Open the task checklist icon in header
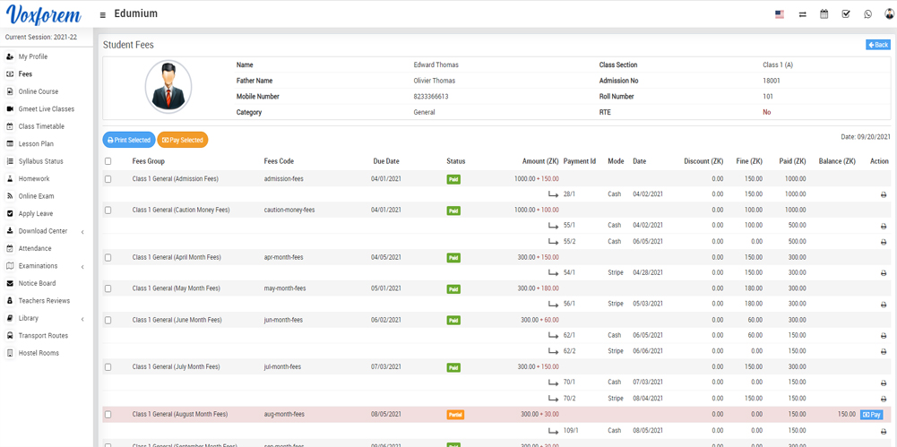 pos(846,14)
